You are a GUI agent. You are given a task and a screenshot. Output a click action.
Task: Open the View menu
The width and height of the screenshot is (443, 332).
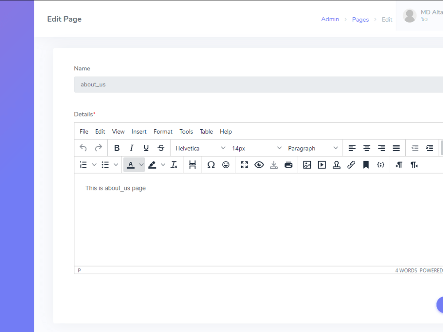pos(118,131)
